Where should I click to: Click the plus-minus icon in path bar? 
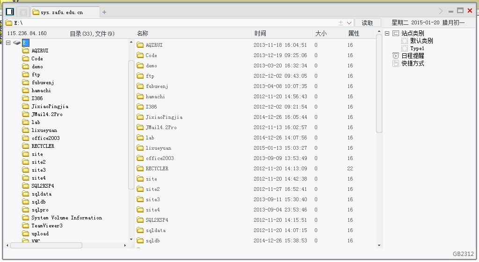point(341,23)
